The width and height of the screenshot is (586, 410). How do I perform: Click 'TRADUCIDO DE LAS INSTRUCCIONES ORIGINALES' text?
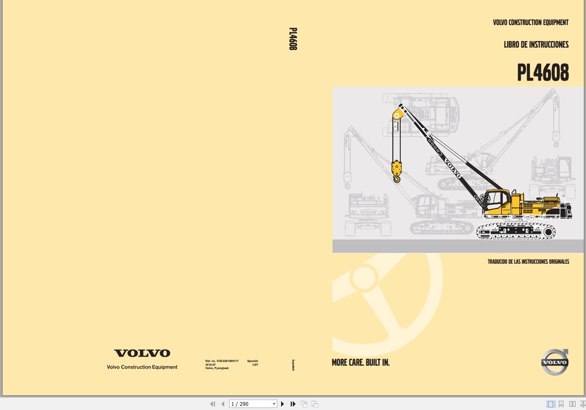pyautogui.click(x=528, y=262)
